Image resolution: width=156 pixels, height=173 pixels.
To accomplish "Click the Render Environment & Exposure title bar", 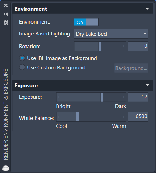I will (x=6, y=114).
